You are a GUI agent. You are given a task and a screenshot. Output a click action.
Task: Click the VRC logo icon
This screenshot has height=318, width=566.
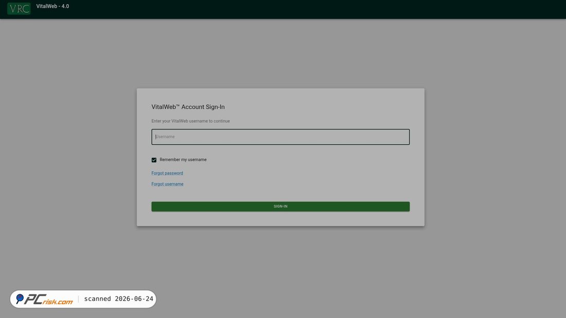(19, 9)
